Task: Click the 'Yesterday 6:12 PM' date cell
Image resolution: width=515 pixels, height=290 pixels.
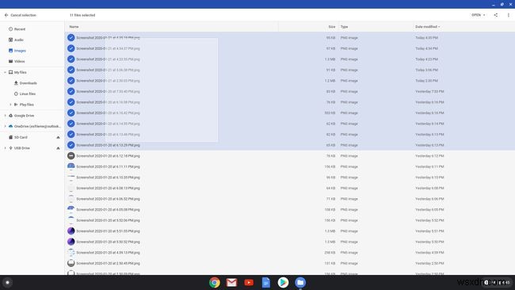Action: 429,156
